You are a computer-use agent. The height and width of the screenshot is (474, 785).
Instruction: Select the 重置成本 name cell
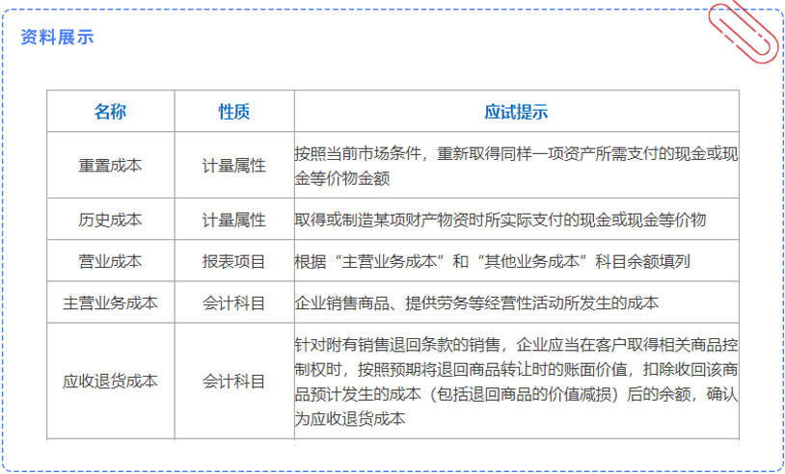110,165
